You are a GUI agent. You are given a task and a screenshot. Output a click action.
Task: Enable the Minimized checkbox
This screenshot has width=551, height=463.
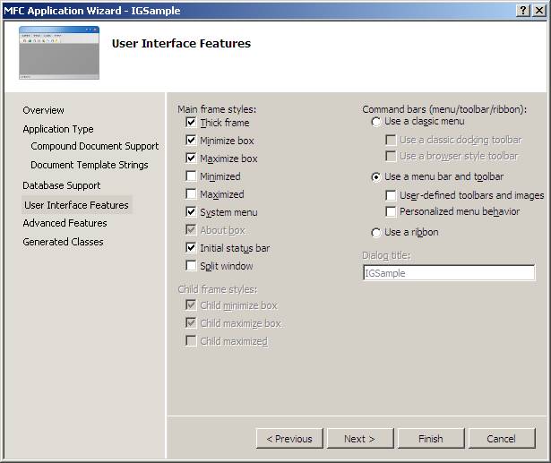coord(192,176)
